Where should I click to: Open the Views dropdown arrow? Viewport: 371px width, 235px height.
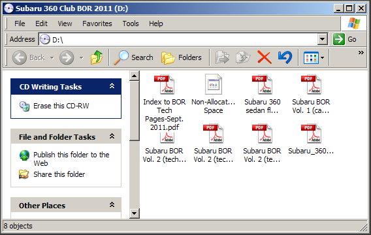coord(322,57)
